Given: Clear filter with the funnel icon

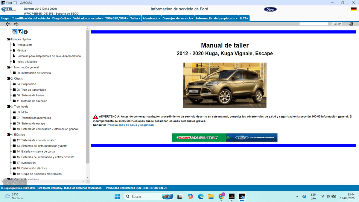Looking at the screenshot, I should (x=20, y=32).
